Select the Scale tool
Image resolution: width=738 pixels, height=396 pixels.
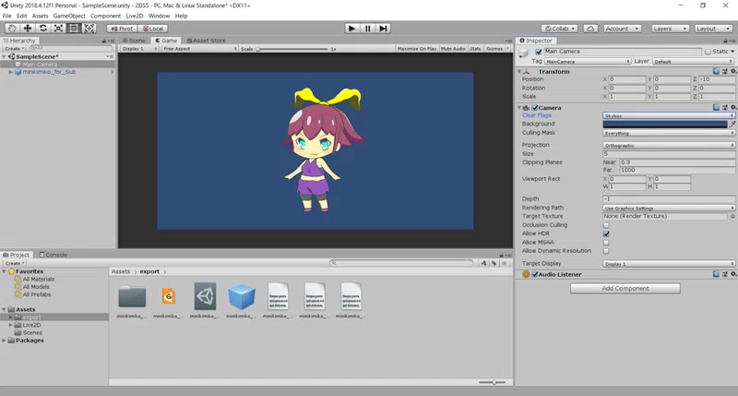pyautogui.click(x=58, y=29)
